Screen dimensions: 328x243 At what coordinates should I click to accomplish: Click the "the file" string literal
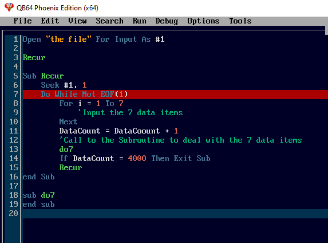68,39
